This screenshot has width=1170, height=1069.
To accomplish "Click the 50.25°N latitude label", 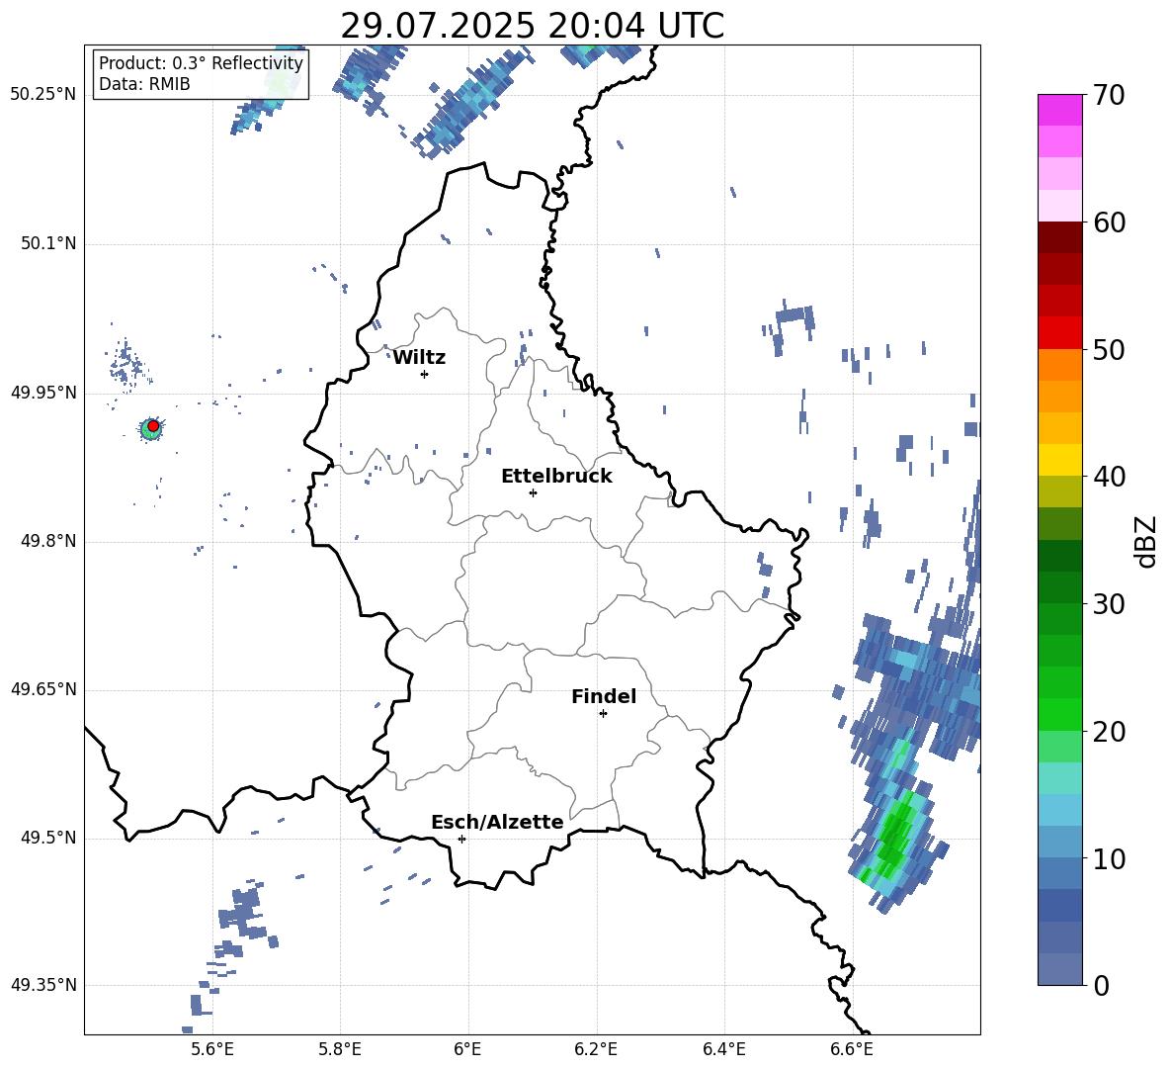I will point(43,95).
